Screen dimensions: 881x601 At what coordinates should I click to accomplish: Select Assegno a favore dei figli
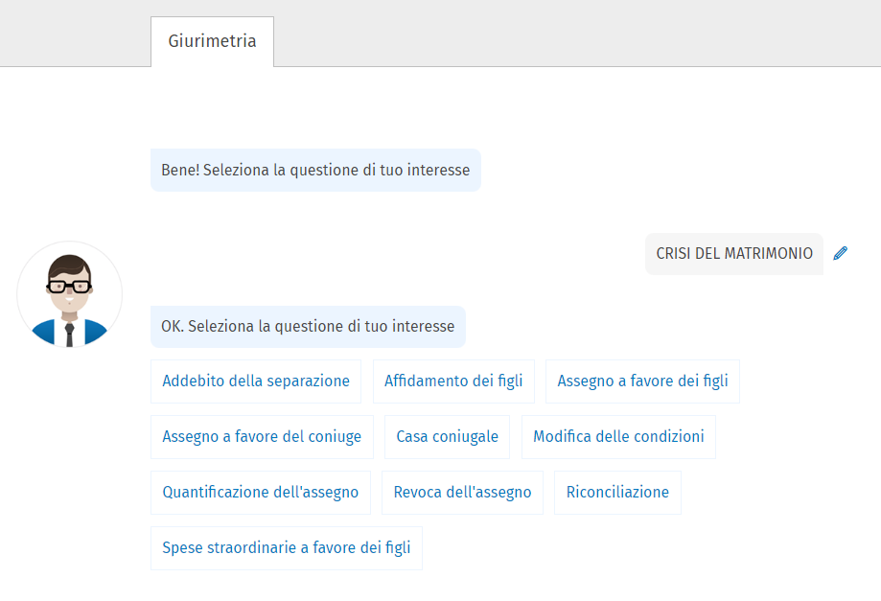(x=642, y=381)
